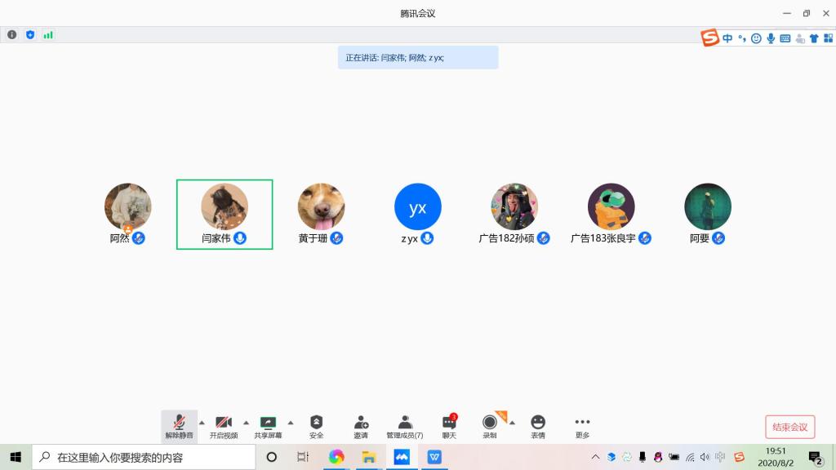Open the 邀请 invite participants icon

(x=361, y=426)
